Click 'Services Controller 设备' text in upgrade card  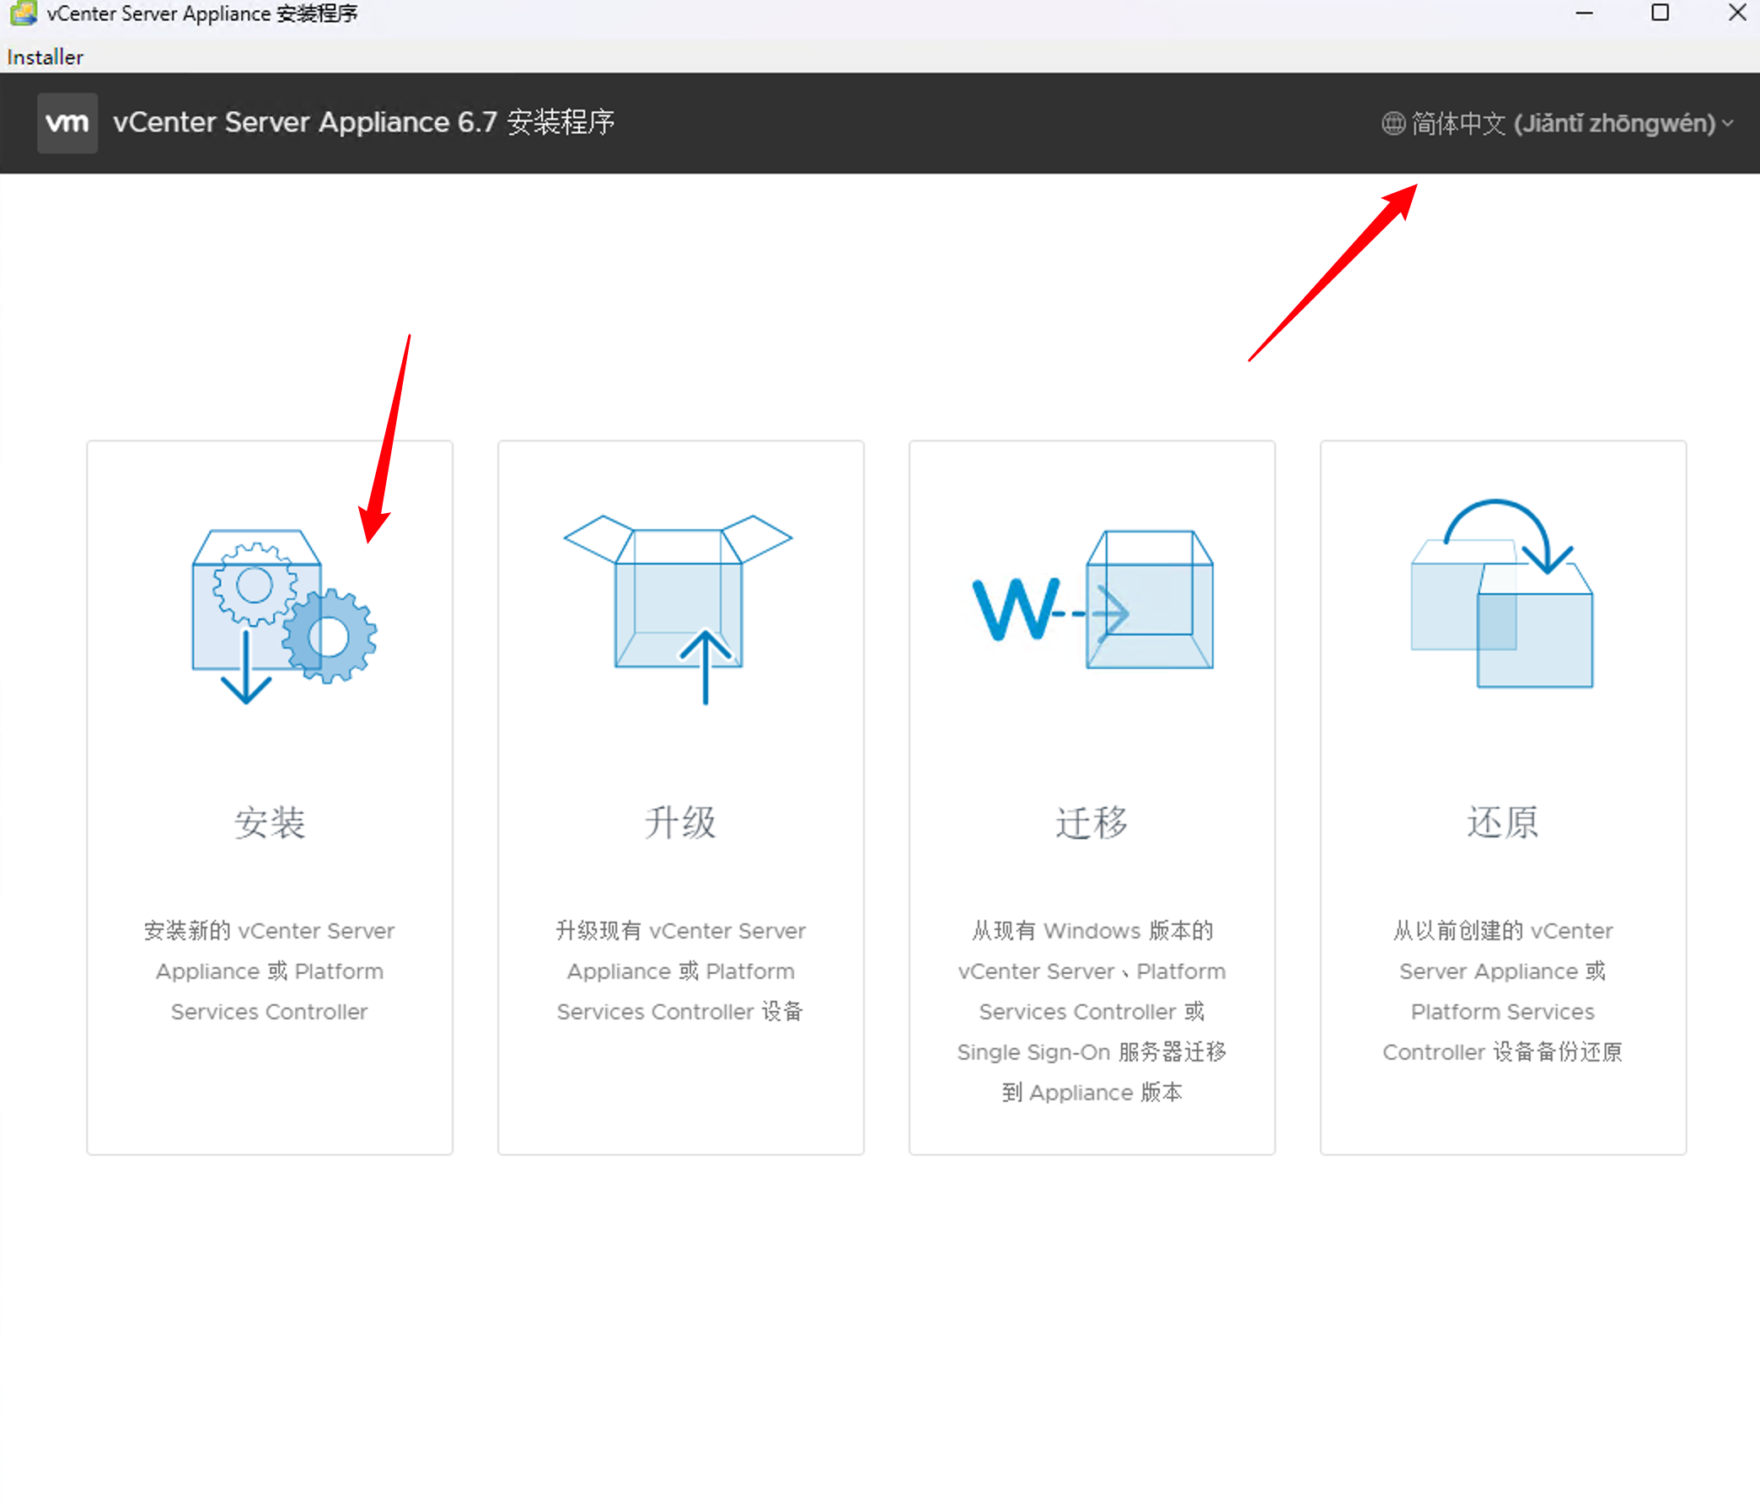(x=680, y=1011)
